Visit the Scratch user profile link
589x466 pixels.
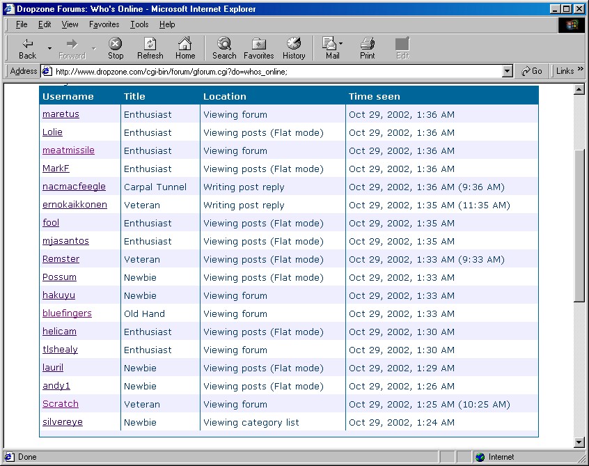[61, 404]
